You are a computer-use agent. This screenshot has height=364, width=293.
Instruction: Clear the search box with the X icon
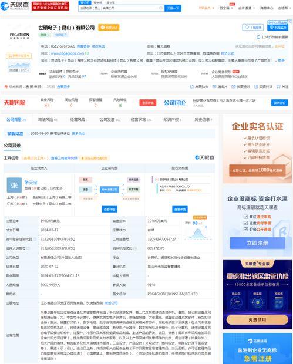(161, 8)
